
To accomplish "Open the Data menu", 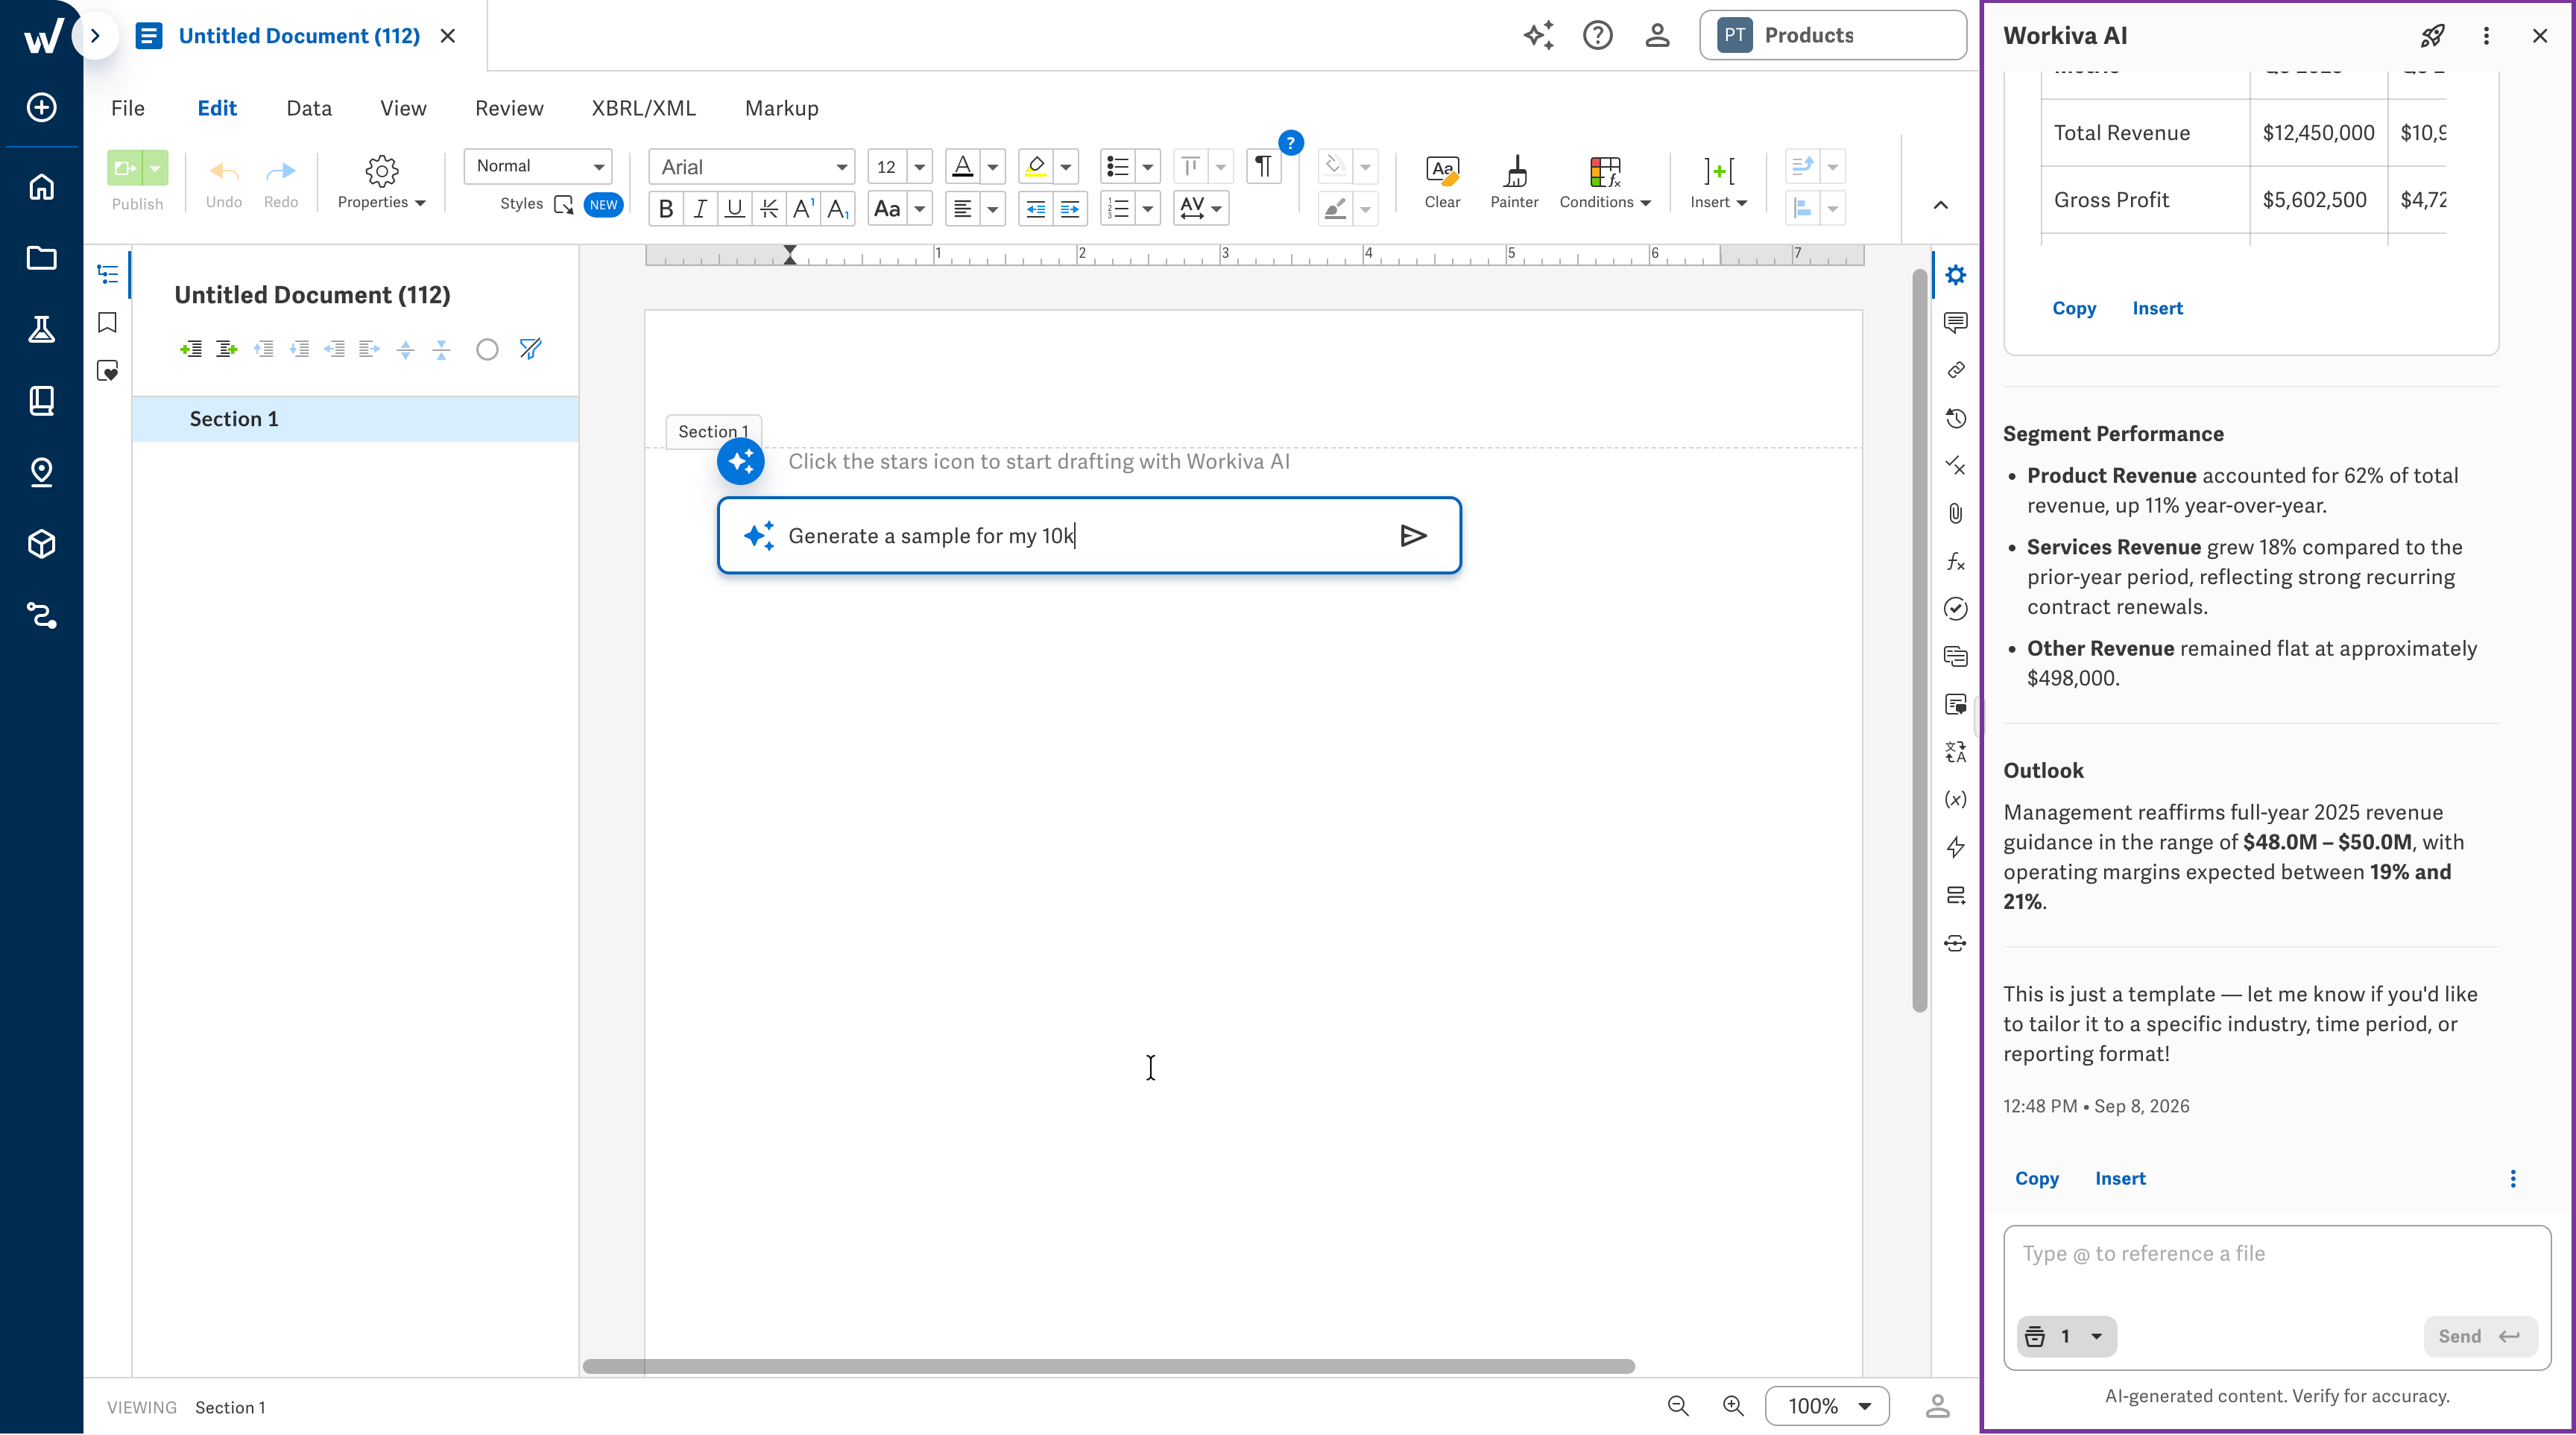I will click(309, 108).
